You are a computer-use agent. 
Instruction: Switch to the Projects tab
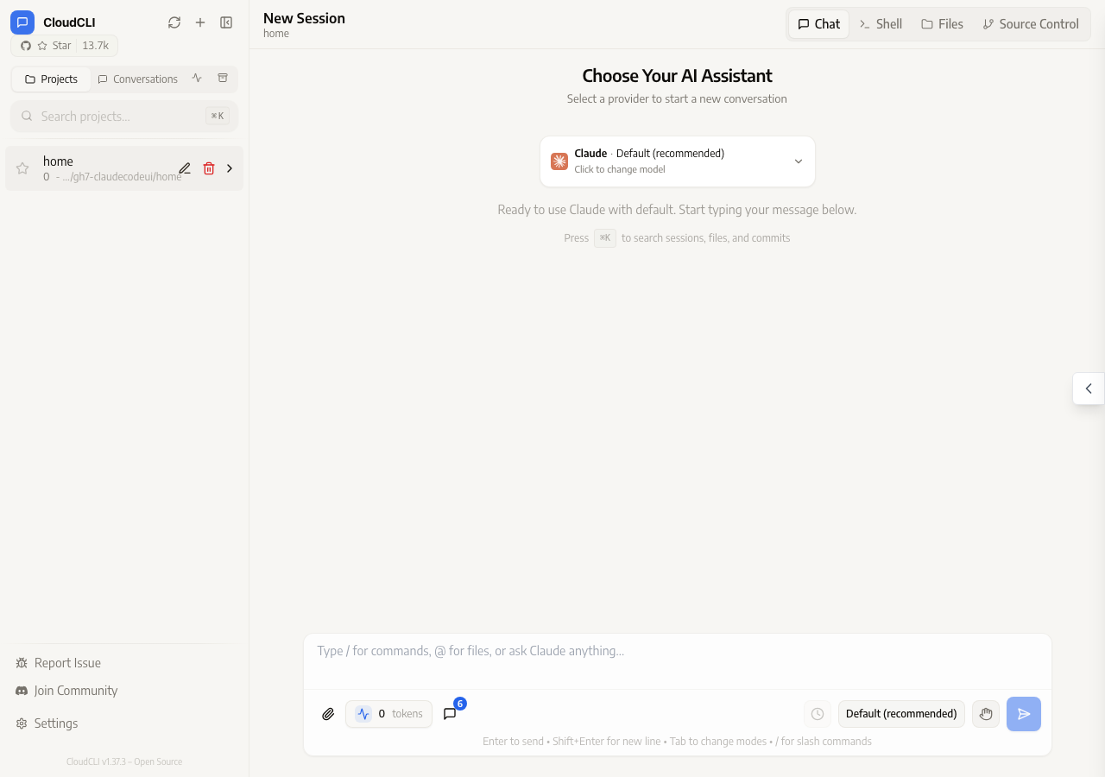(x=52, y=79)
